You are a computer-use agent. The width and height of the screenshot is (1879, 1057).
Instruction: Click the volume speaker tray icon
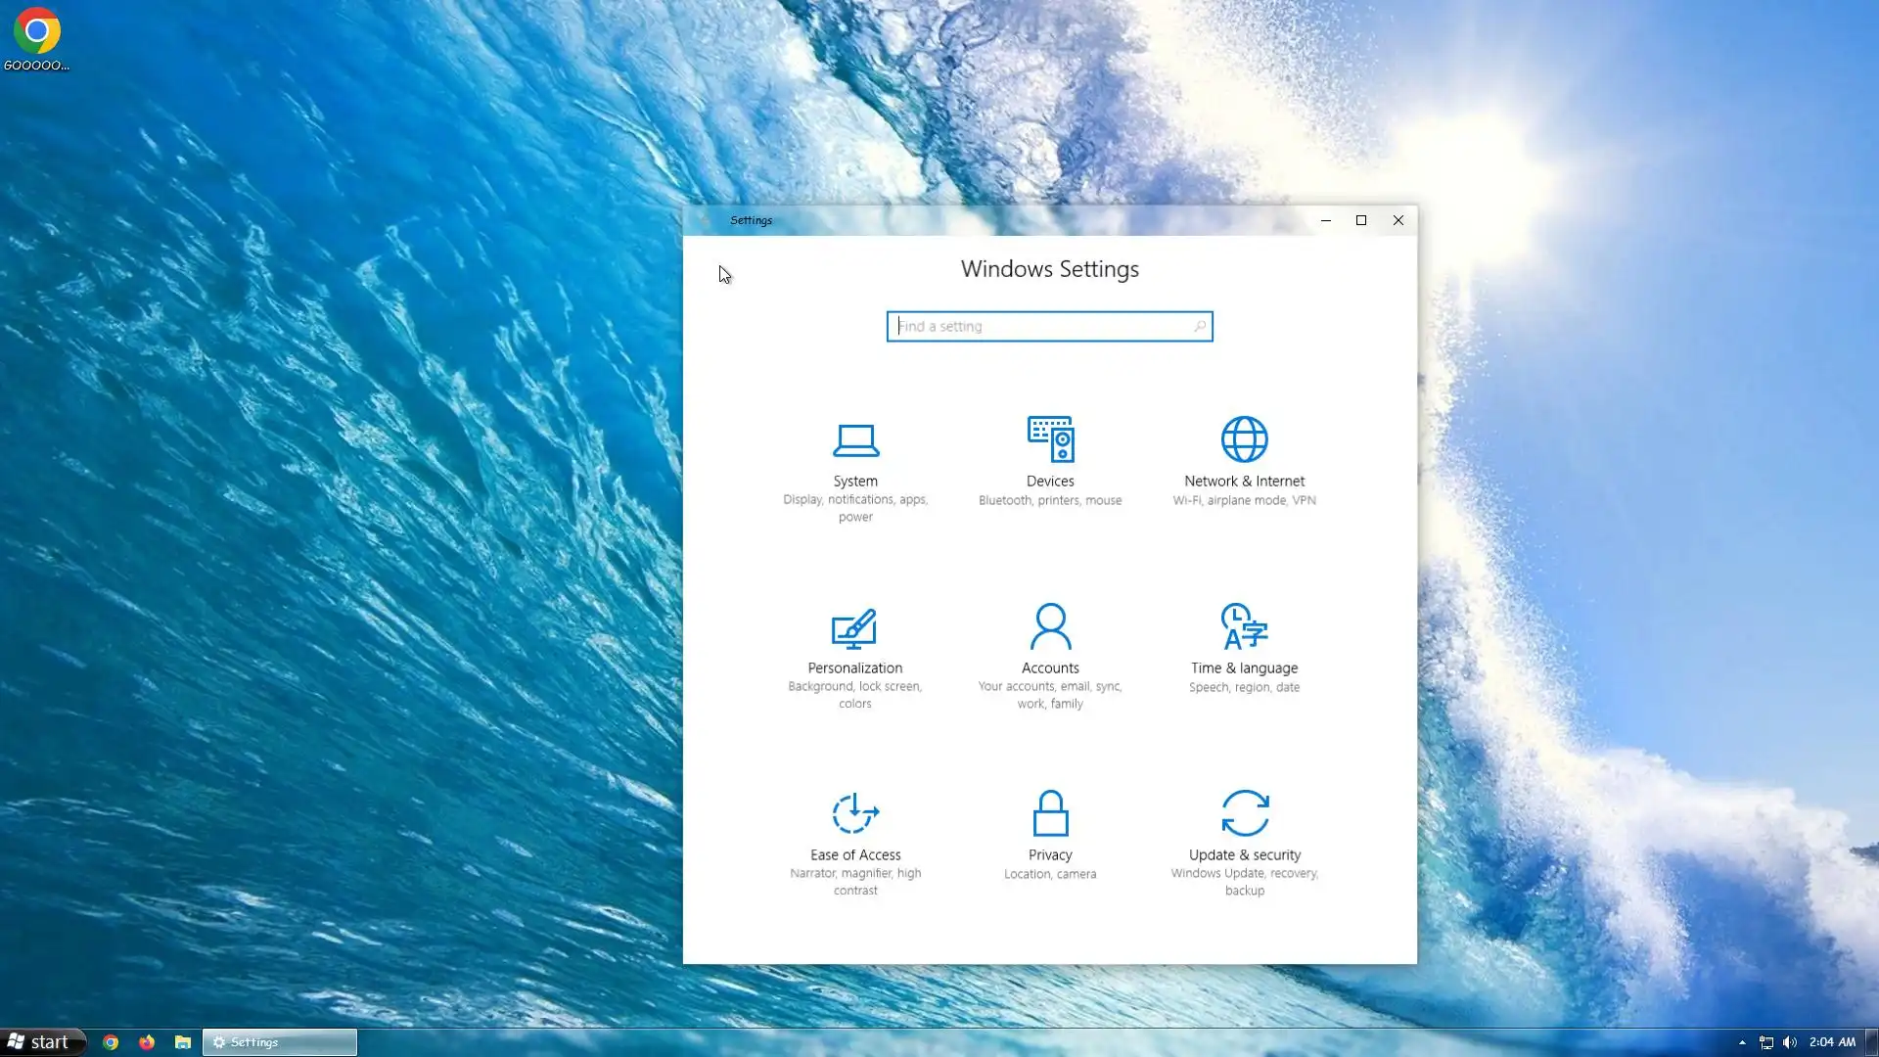[1790, 1042]
